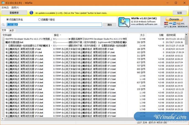Screen dimensions: 189x125
Task: Open the 文件(Z) menu
Action: point(5,8)
